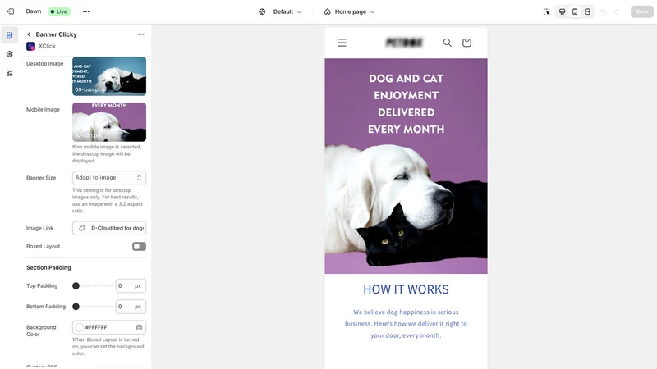Click the blurred store logo in preview
This screenshot has height=369, width=657.
[404, 43]
